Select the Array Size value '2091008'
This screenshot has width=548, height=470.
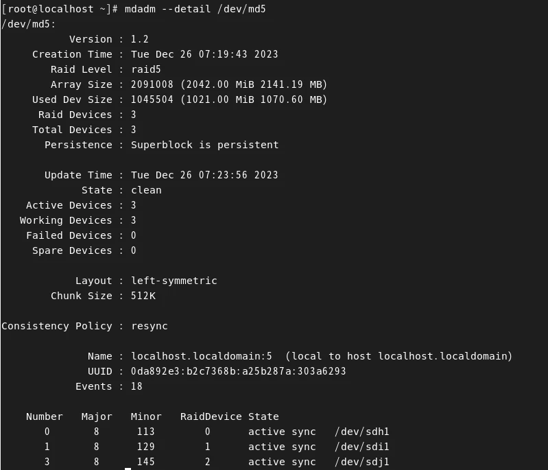click(x=152, y=84)
